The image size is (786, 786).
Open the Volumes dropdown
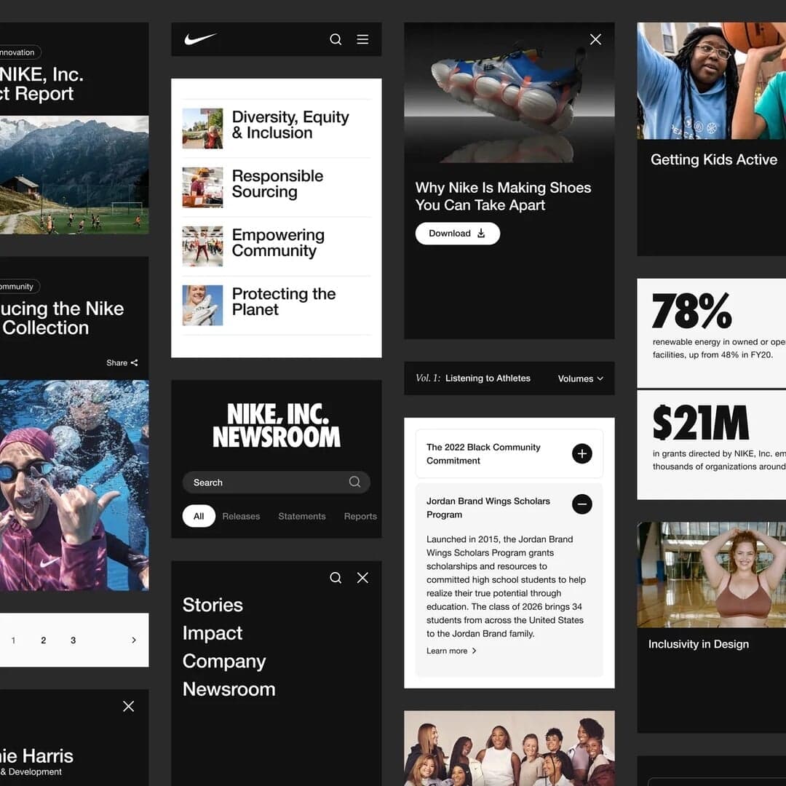coord(580,378)
